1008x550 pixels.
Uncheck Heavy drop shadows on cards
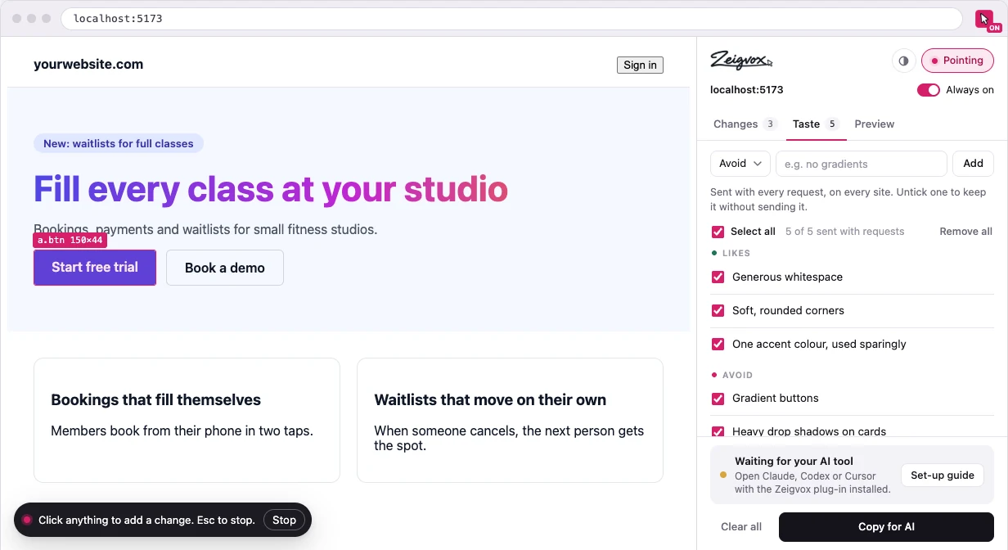coord(718,431)
